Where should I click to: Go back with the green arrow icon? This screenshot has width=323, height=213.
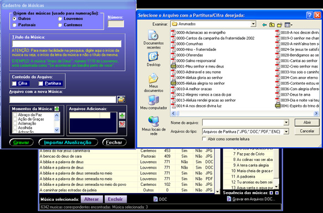tap(264, 25)
